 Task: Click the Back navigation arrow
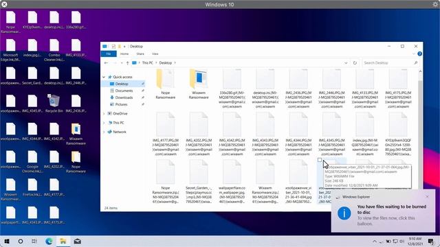coord(106,63)
